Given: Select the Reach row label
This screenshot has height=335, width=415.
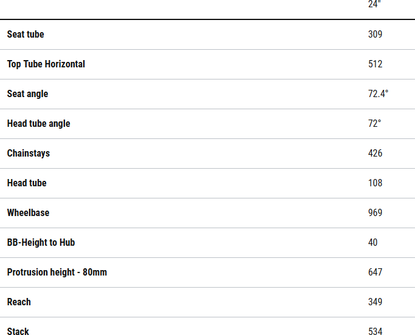Looking at the screenshot, I should [19, 302].
